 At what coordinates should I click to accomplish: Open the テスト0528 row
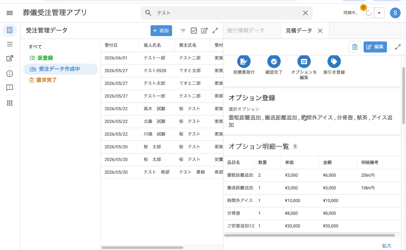162,71
